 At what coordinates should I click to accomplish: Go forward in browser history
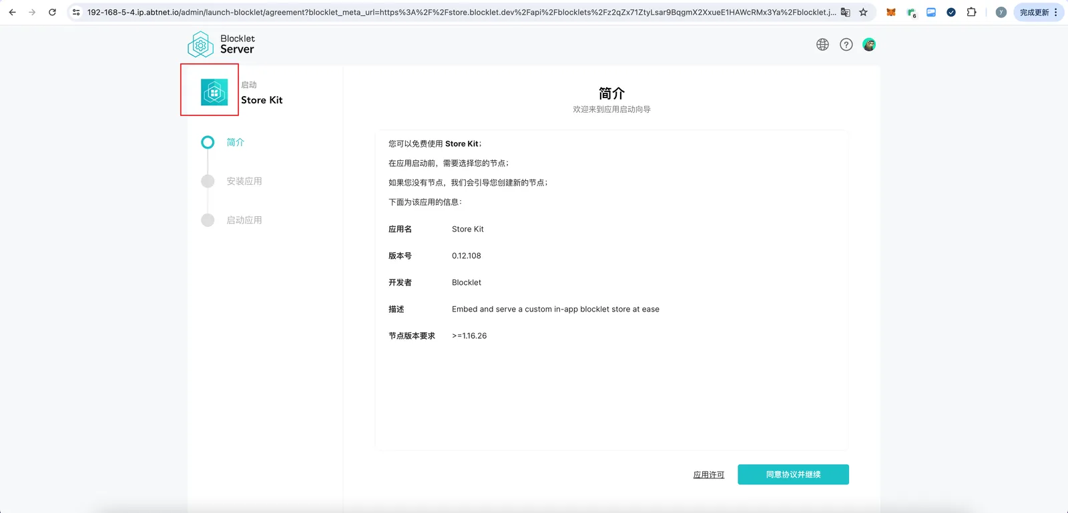pyautogui.click(x=32, y=12)
